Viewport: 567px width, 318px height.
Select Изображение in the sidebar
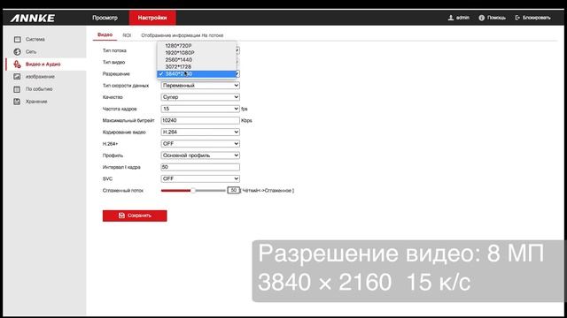[x=40, y=77]
